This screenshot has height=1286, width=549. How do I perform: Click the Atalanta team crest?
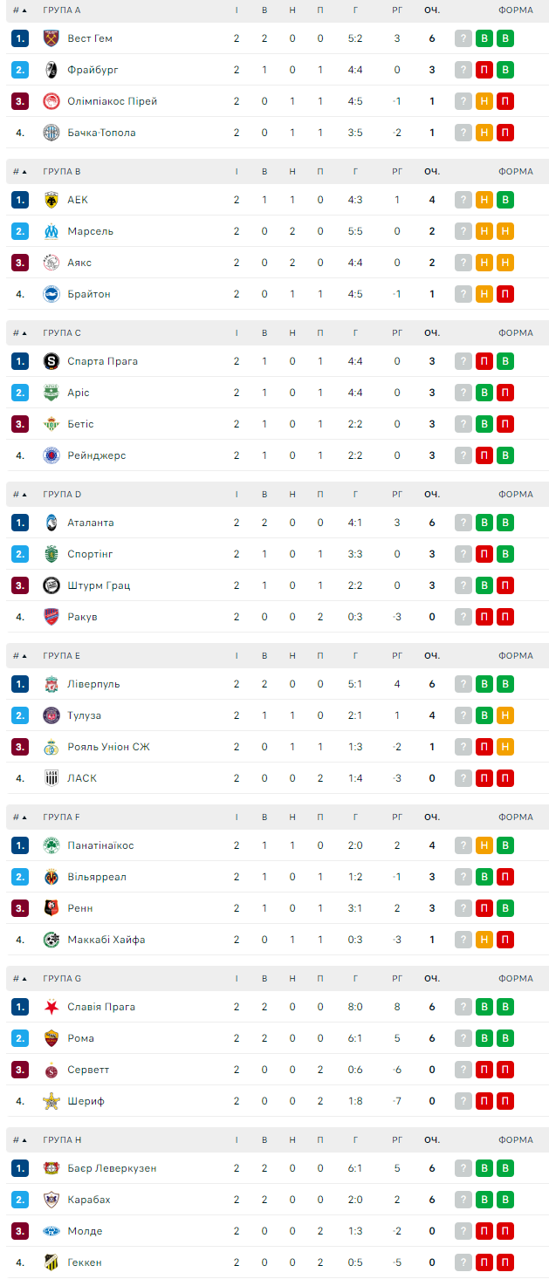point(51,523)
